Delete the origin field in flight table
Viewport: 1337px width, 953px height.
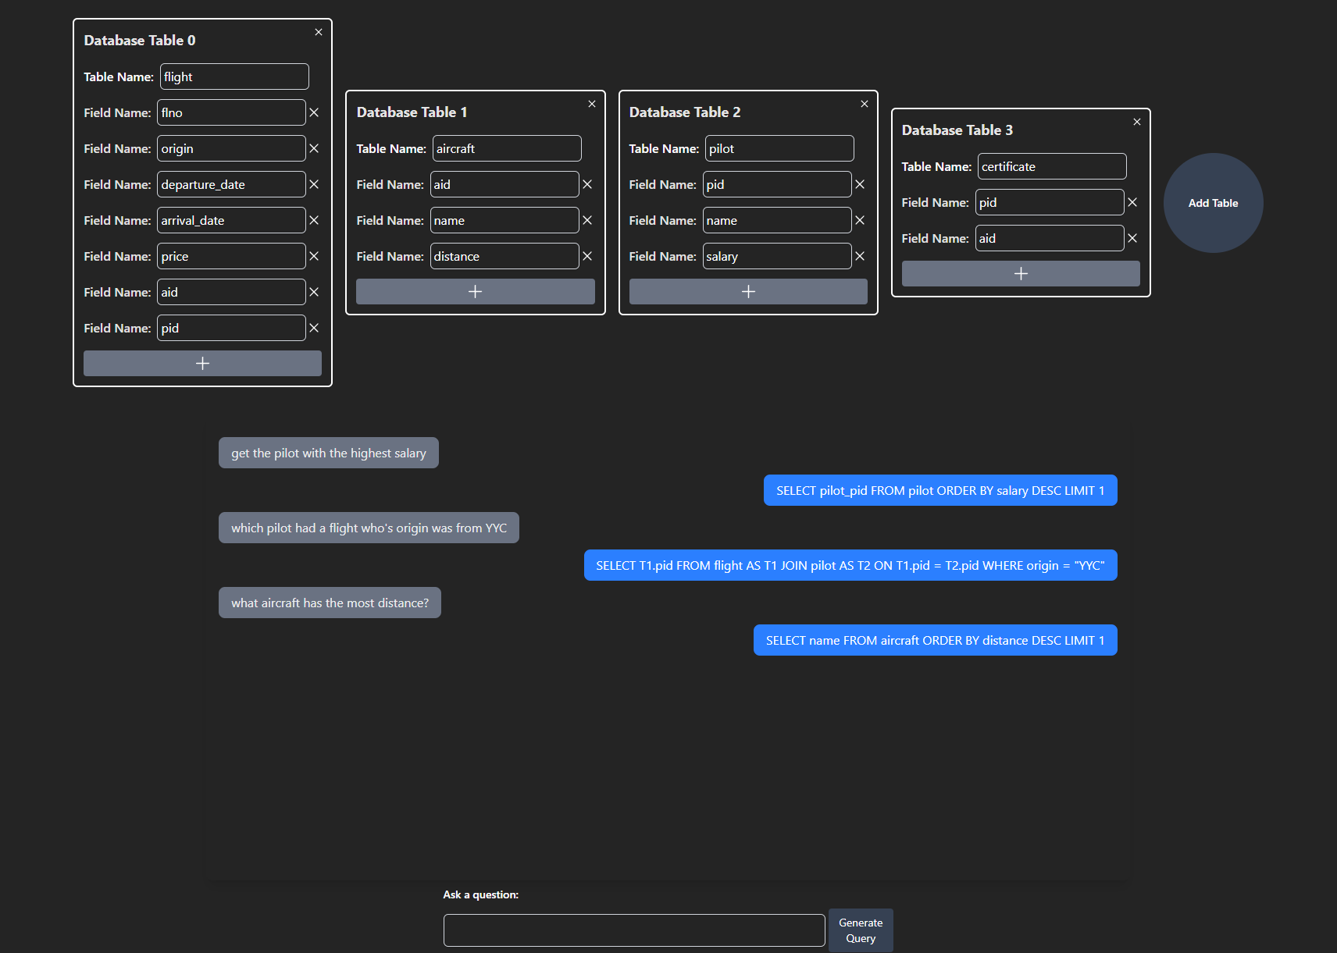coord(314,148)
